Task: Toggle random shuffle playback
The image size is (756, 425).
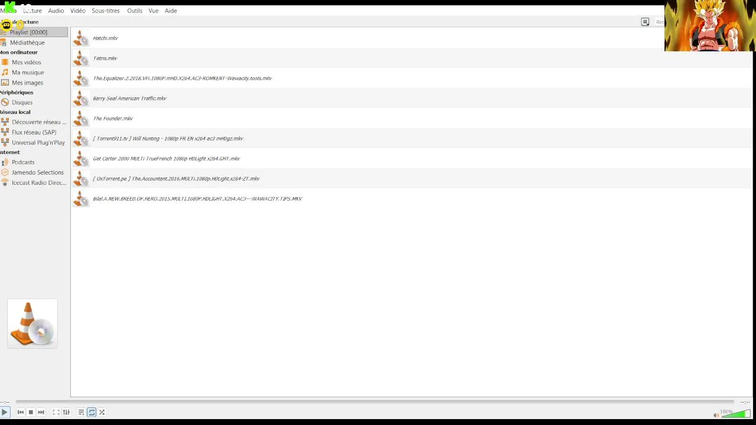Action: [x=102, y=412]
